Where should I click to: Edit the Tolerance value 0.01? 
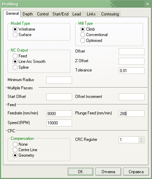[131, 70]
